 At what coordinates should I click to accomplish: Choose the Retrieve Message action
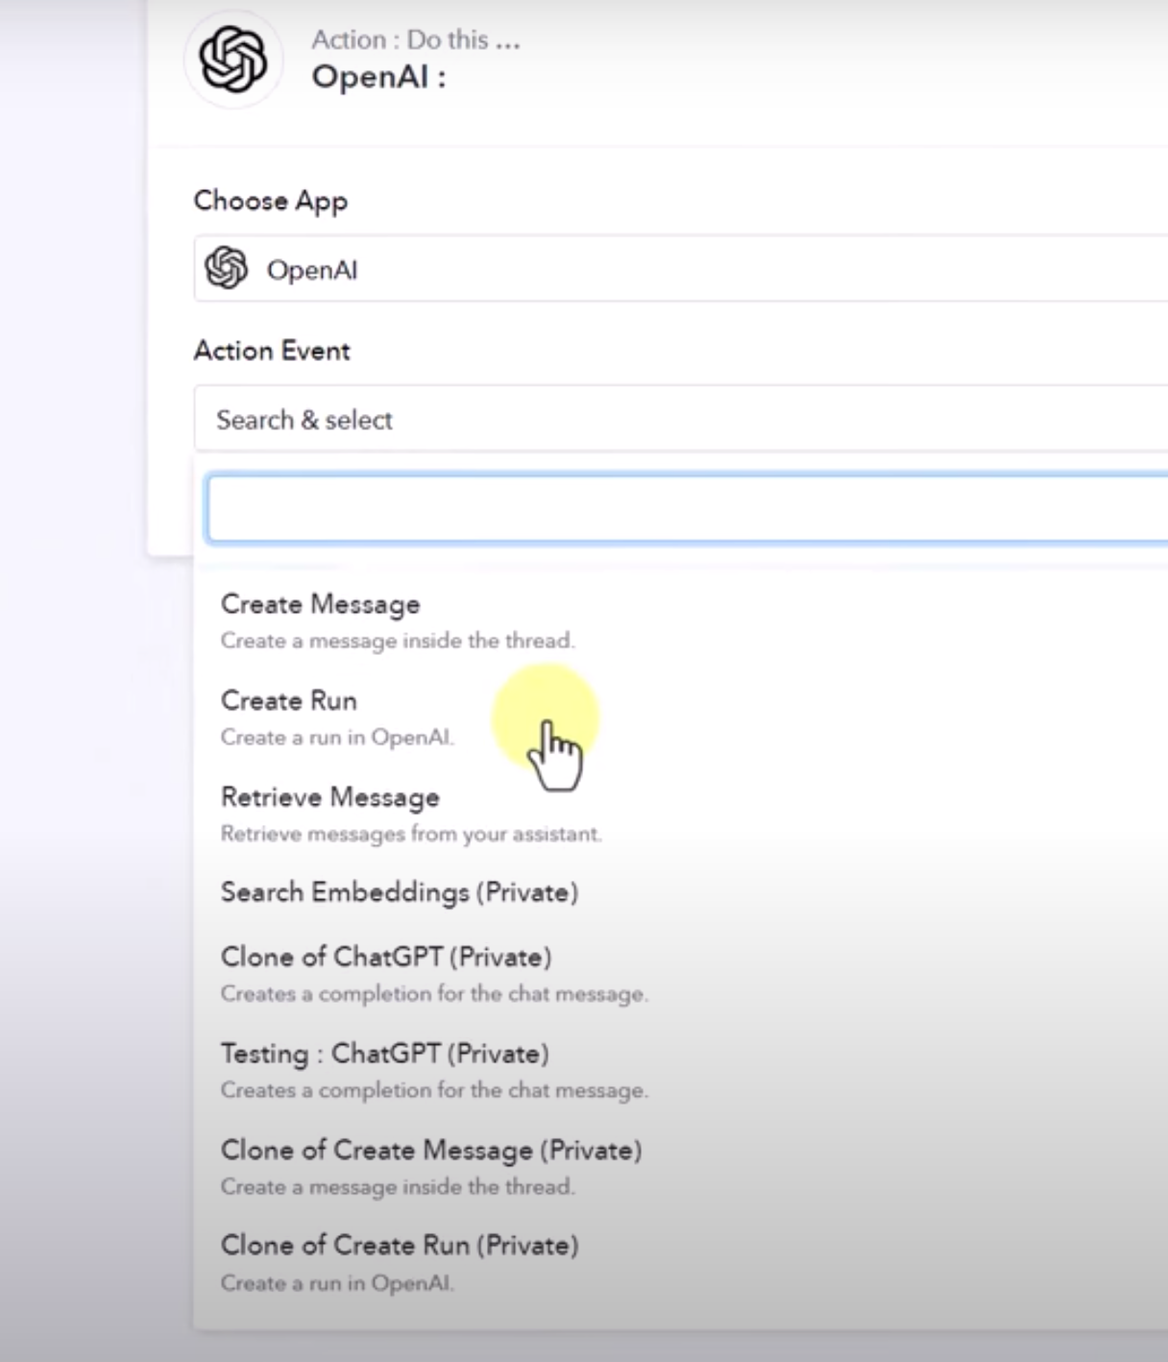[x=681, y=814]
